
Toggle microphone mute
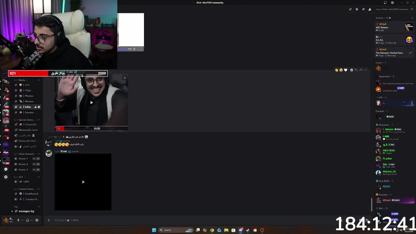(18, 220)
